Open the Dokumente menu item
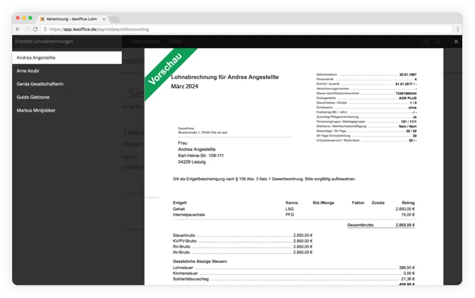 146,41
